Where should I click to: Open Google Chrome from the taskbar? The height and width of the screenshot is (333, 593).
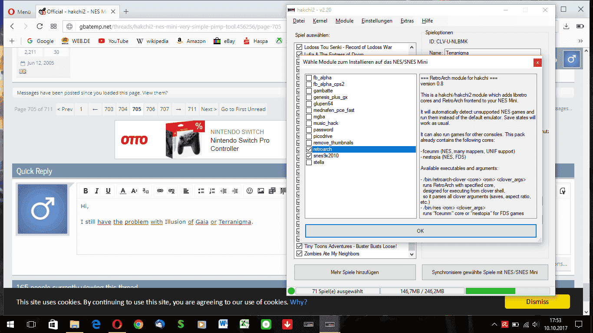tap(138, 324)
